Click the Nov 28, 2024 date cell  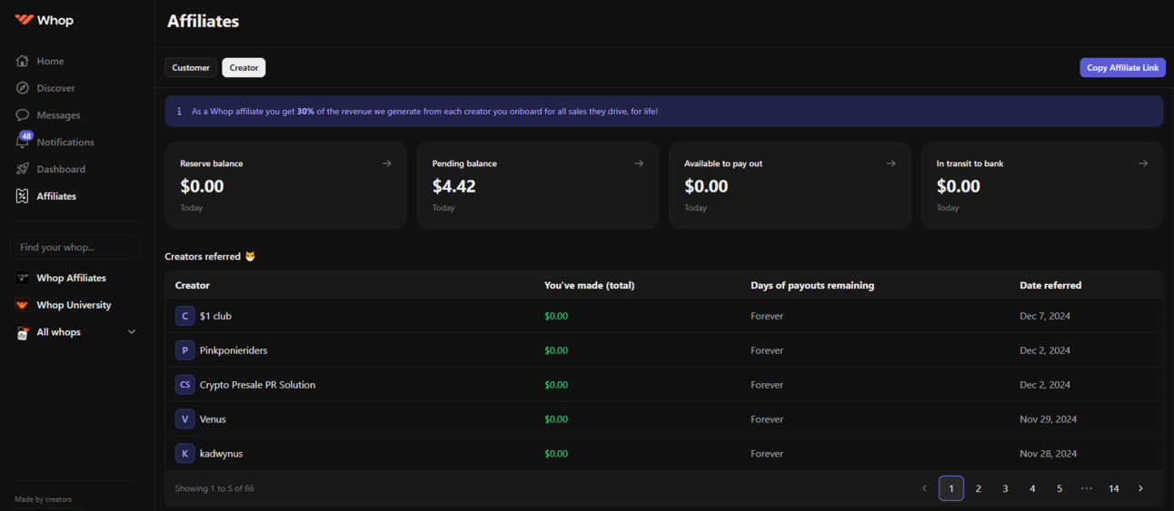point(1049,454)
